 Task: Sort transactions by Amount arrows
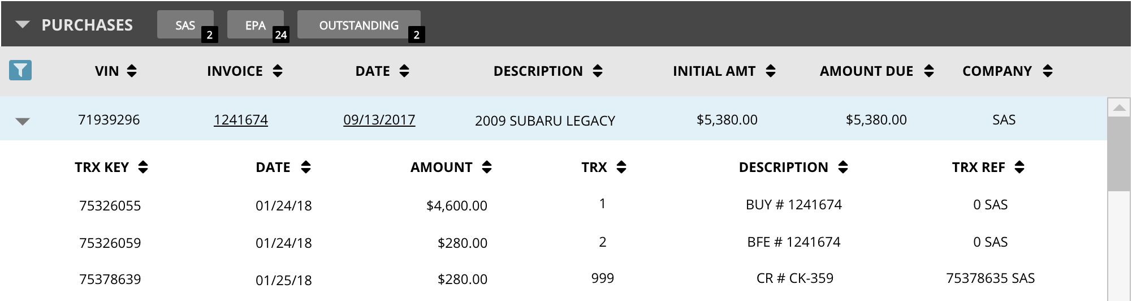coord(486,167)
